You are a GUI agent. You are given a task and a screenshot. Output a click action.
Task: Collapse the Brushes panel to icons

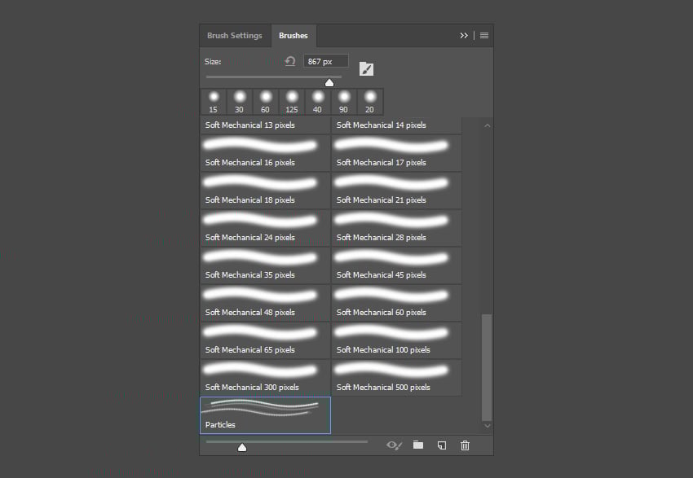464,35
